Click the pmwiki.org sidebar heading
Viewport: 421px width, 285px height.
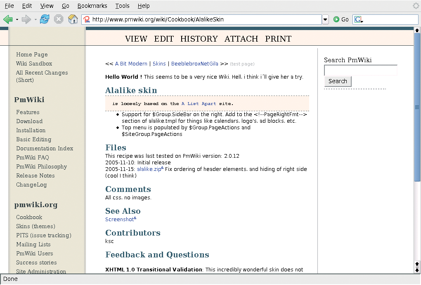click(x=36, y=205)
